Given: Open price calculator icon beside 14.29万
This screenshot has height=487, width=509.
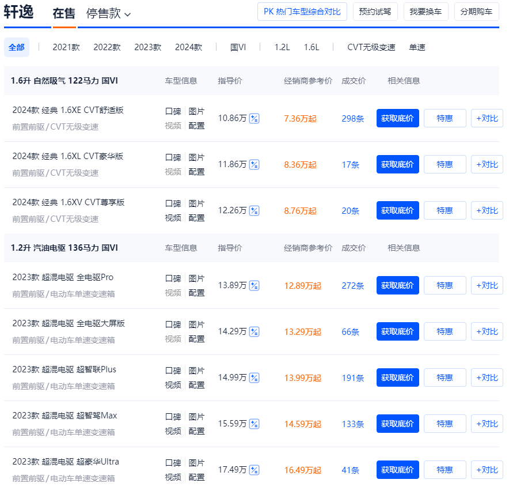Looking at the screenshot, I should (254, 332).
